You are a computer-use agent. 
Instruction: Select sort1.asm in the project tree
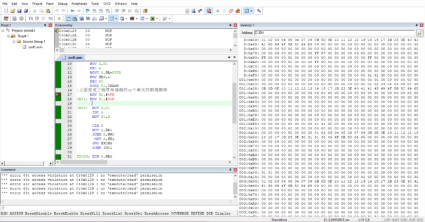click(35, 47)
